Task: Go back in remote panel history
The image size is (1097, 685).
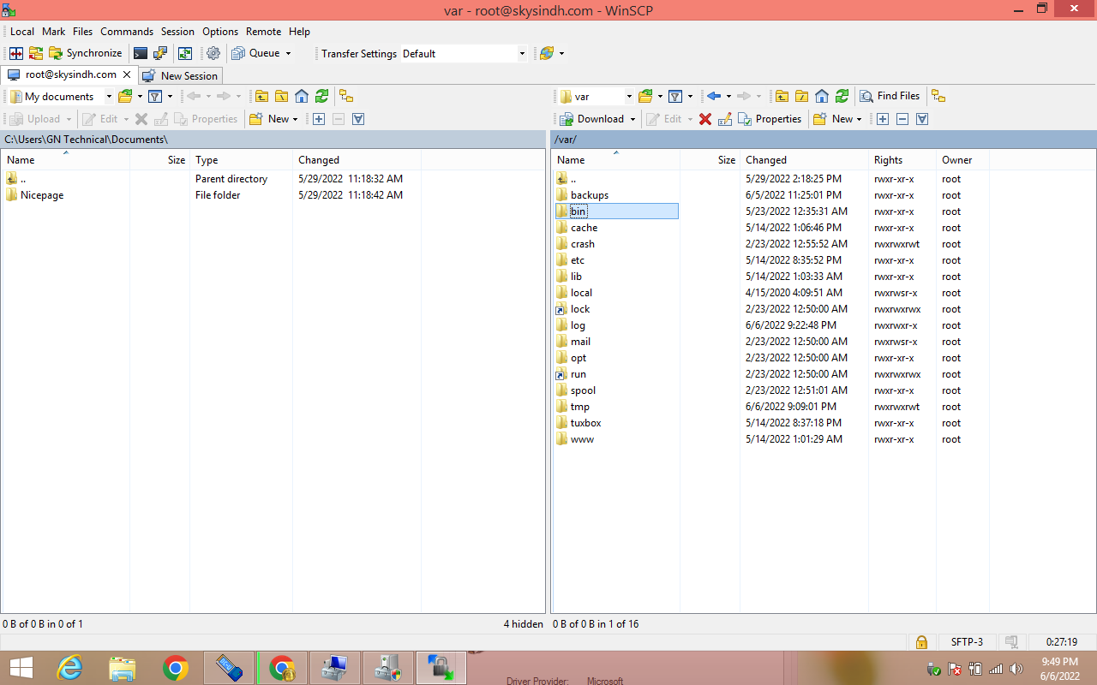Action: pyautogui.click(x=714, y=97)
